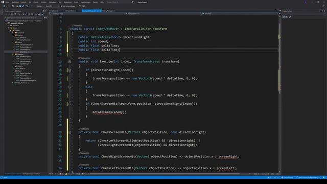Viewport: 327px width, 184px height.
Task: Click the Solution Explorer properties wrench icon
Action: pyautogui.click(x=39, y=14)
